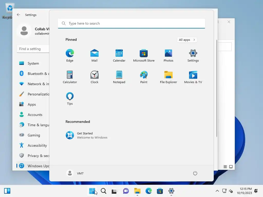Switch to large icons view in background window
Screen dimensions: 263x197
pos(231,167)
